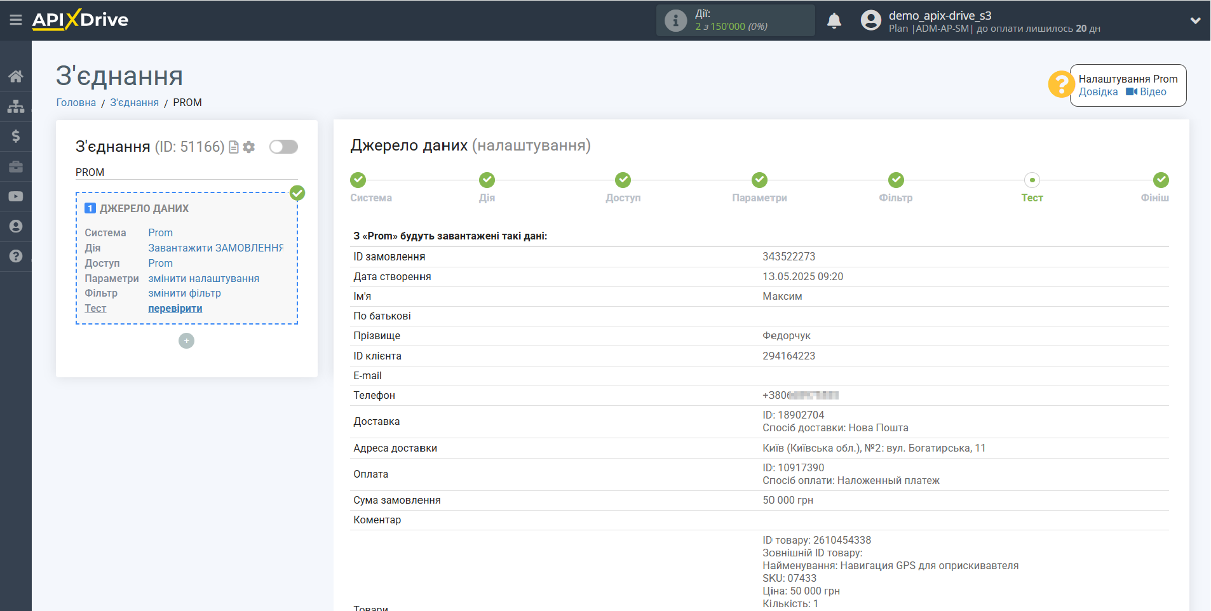Open connections sitemap icon in sidebar
Image resolution: width=1211 pixels, height=611 pixels.
coord(16,106)
